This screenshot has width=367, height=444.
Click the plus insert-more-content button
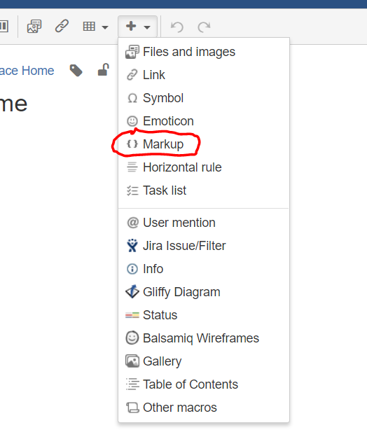pos(137,27)
